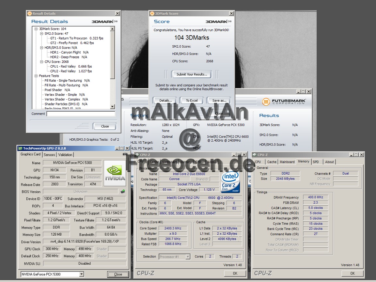Select HDR2 - Deep Freeze row

[69, 57]
